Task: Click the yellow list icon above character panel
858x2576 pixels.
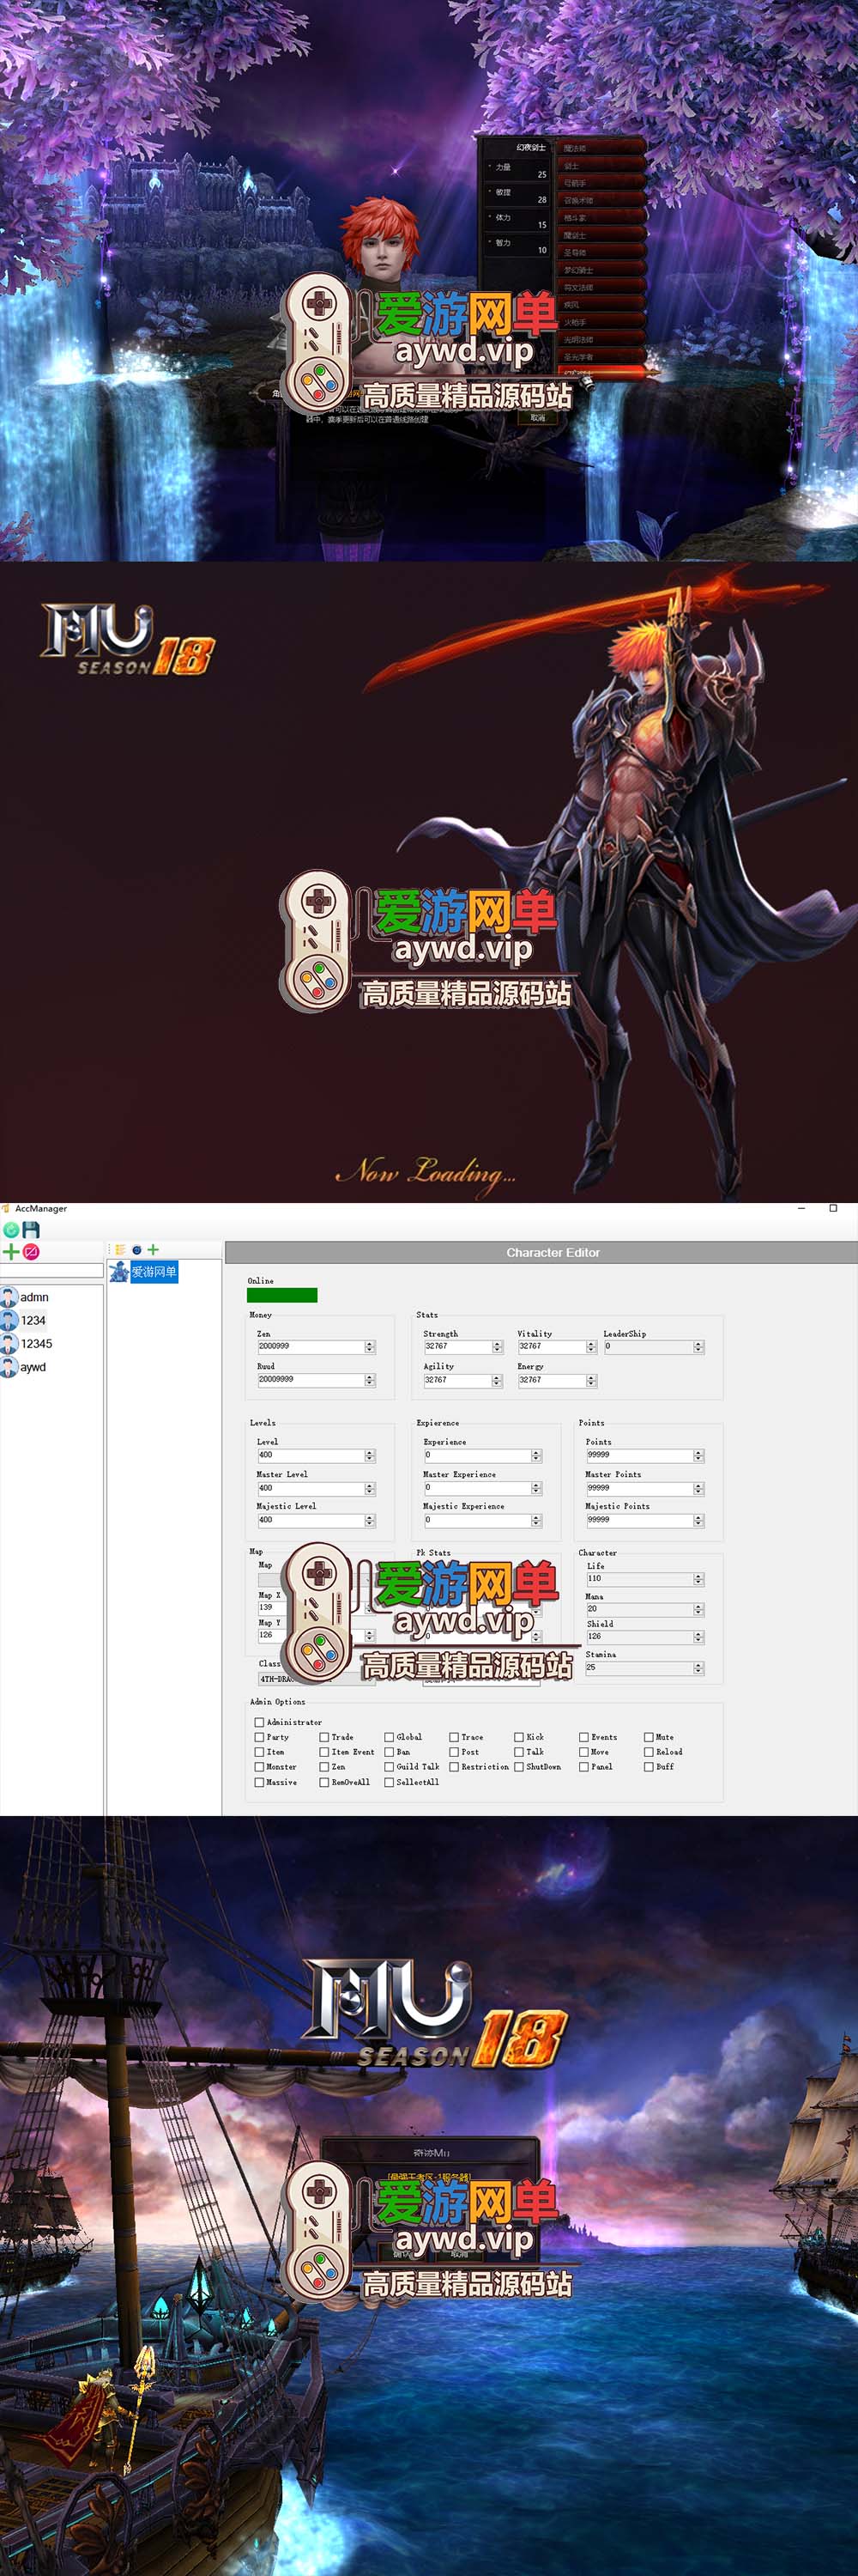Action: point(120,1250)
